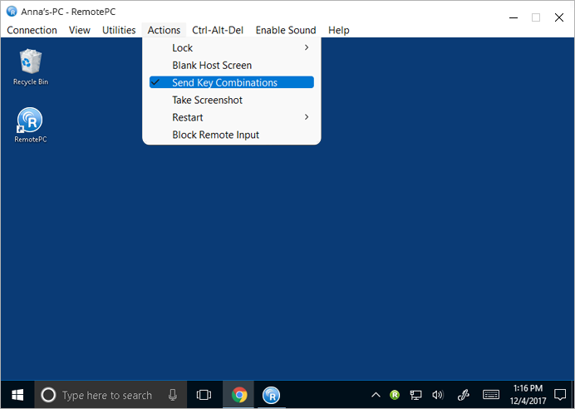The height and width of the screenshot is (409, 575).
Task: Select the RemotePC desktop shortcut icon
Action: click(x=30, y=125)
